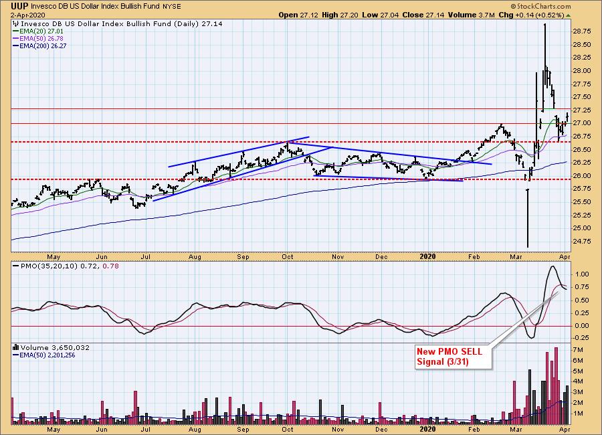Viewport: 602px width, 435px height.
Task: Click the 28.00 price axis label
Action: coord(582,71)
